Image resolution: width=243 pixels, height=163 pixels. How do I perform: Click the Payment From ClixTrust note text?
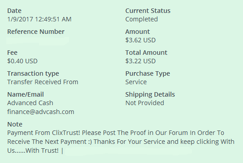121,142
